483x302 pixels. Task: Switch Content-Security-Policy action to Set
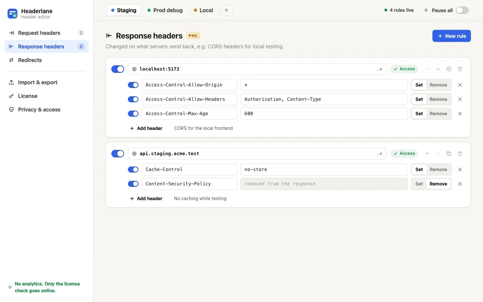419,184
